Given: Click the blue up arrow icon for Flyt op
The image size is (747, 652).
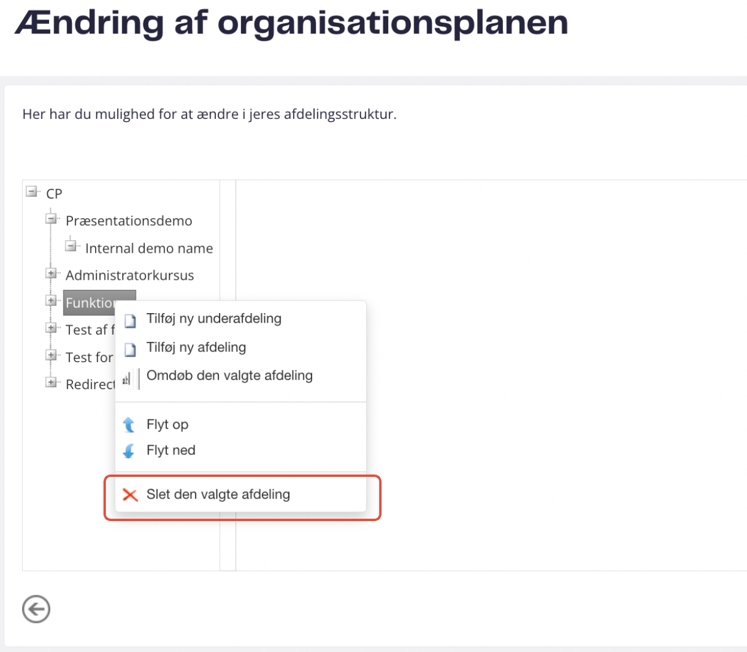Looking at the screenshot, I should tap(129, 425).
